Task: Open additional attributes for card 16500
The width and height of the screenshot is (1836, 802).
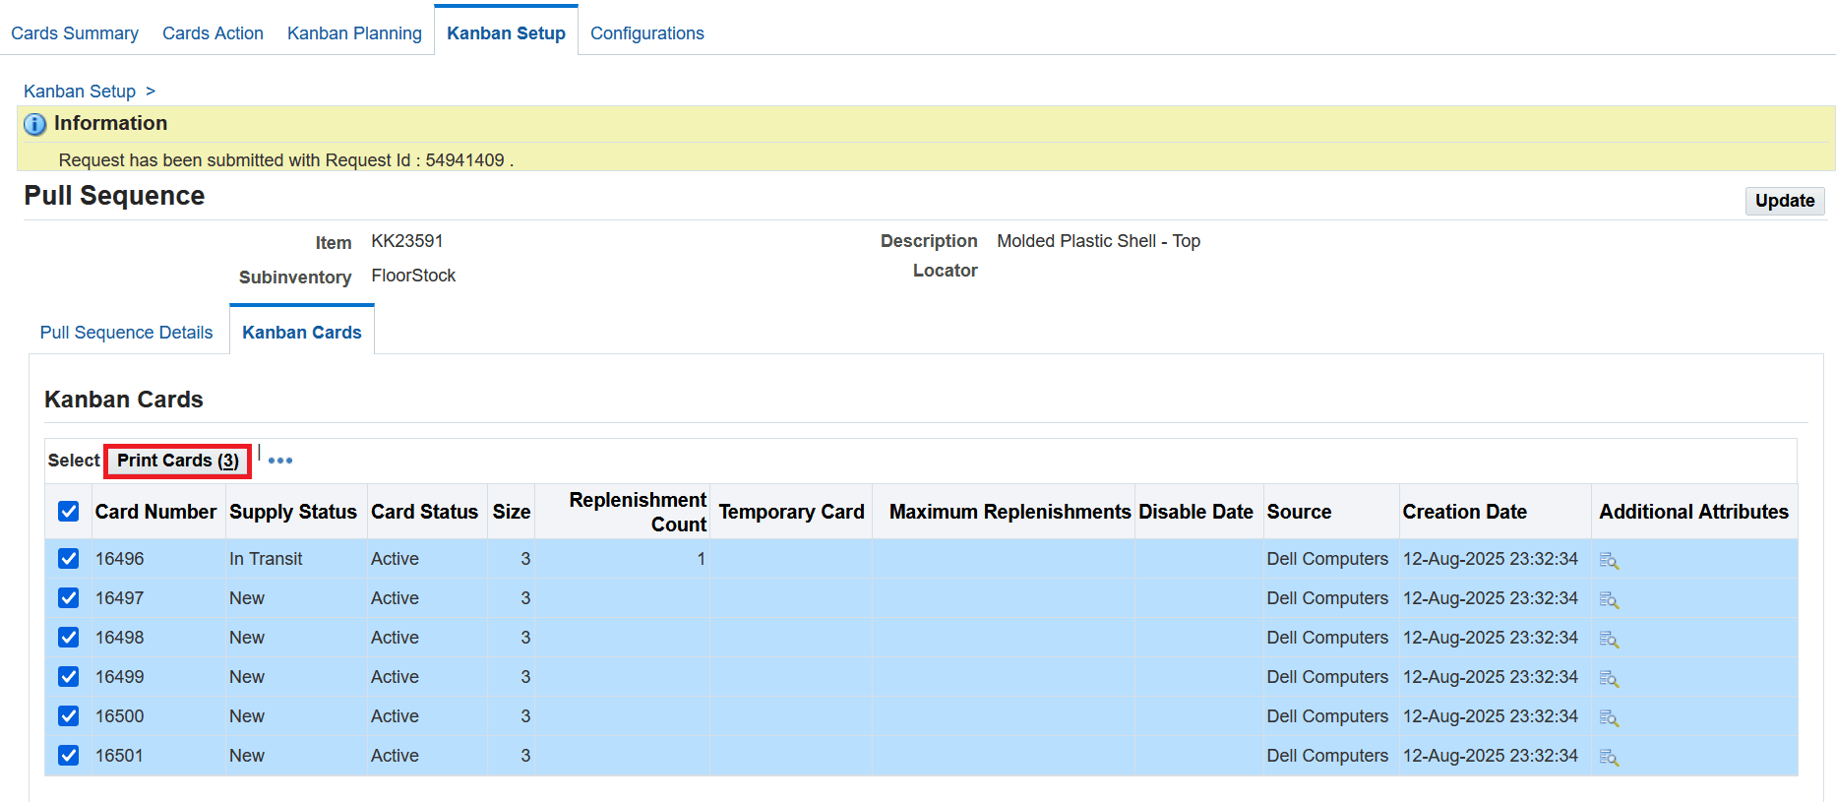Action: (1609, 717)
